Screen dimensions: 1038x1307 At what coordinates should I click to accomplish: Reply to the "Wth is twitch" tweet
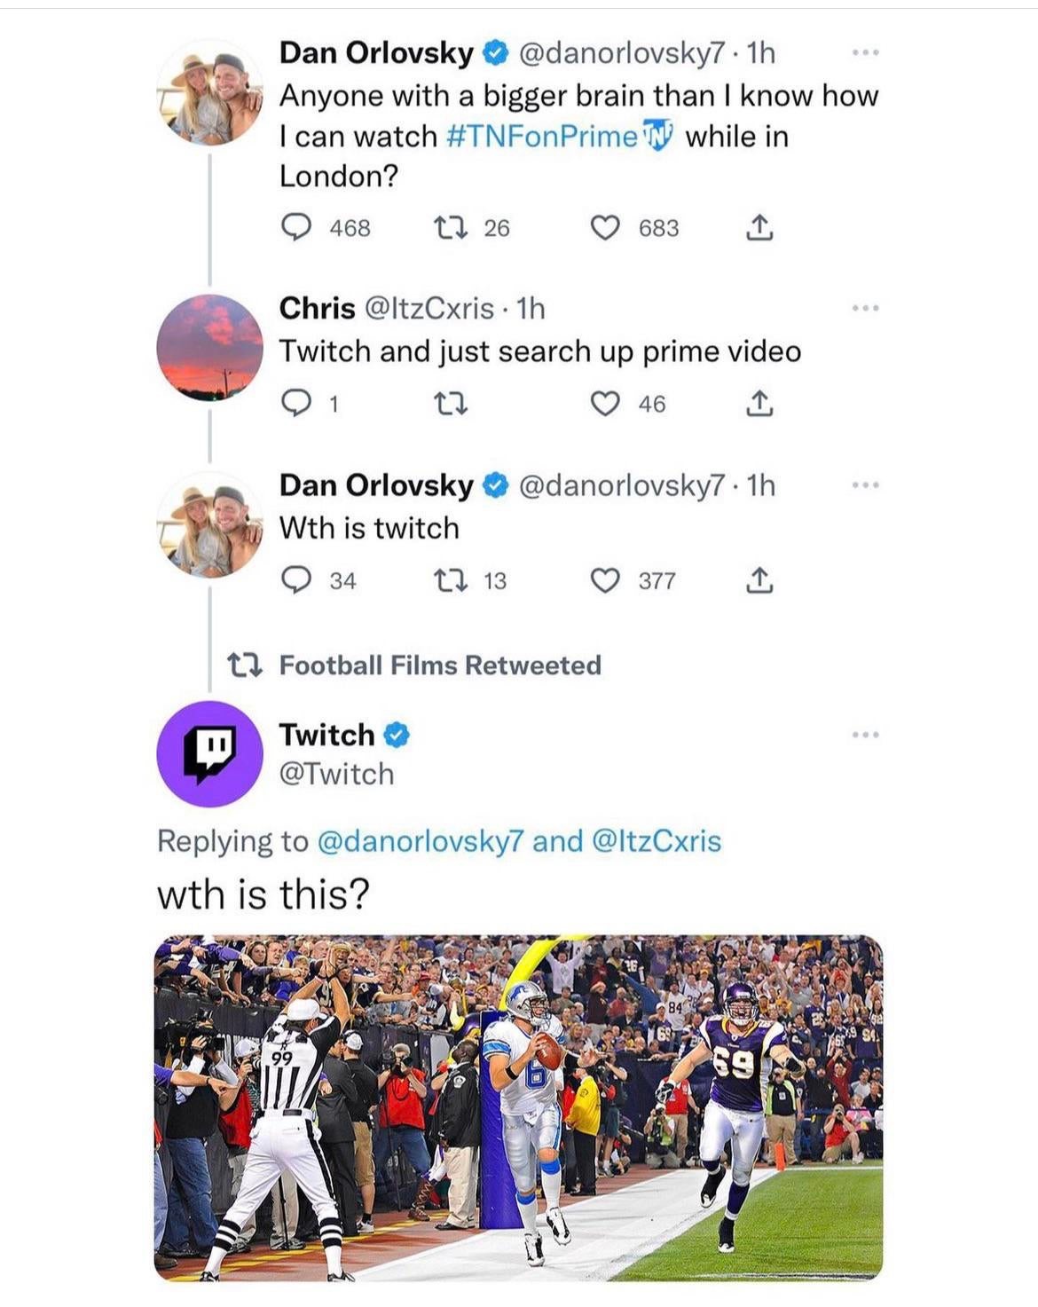[297, 580]
